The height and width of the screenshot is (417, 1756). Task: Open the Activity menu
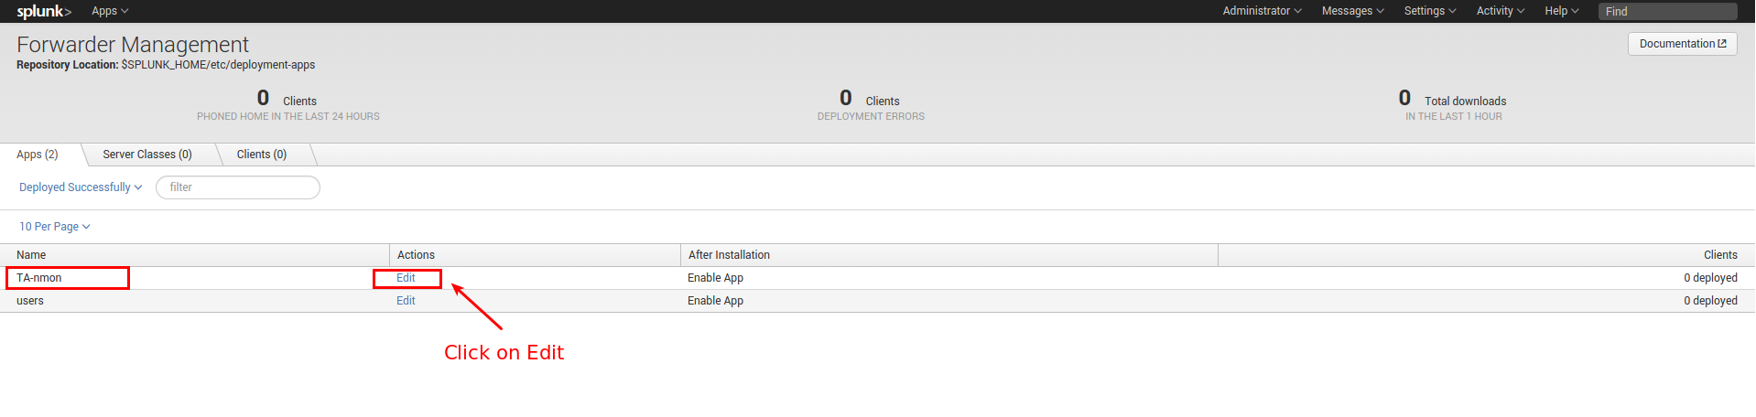[x=1500, y=11]
